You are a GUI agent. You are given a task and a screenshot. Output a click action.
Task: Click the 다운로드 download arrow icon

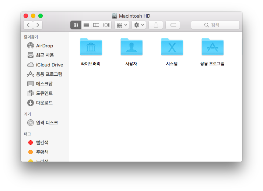pyautogui.click(x=30, y=103)
